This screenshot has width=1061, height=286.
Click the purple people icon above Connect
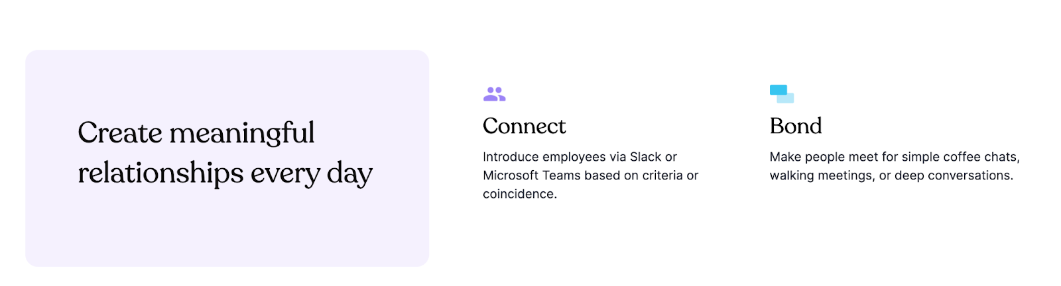pyautogui.click(x=494, y=94)
